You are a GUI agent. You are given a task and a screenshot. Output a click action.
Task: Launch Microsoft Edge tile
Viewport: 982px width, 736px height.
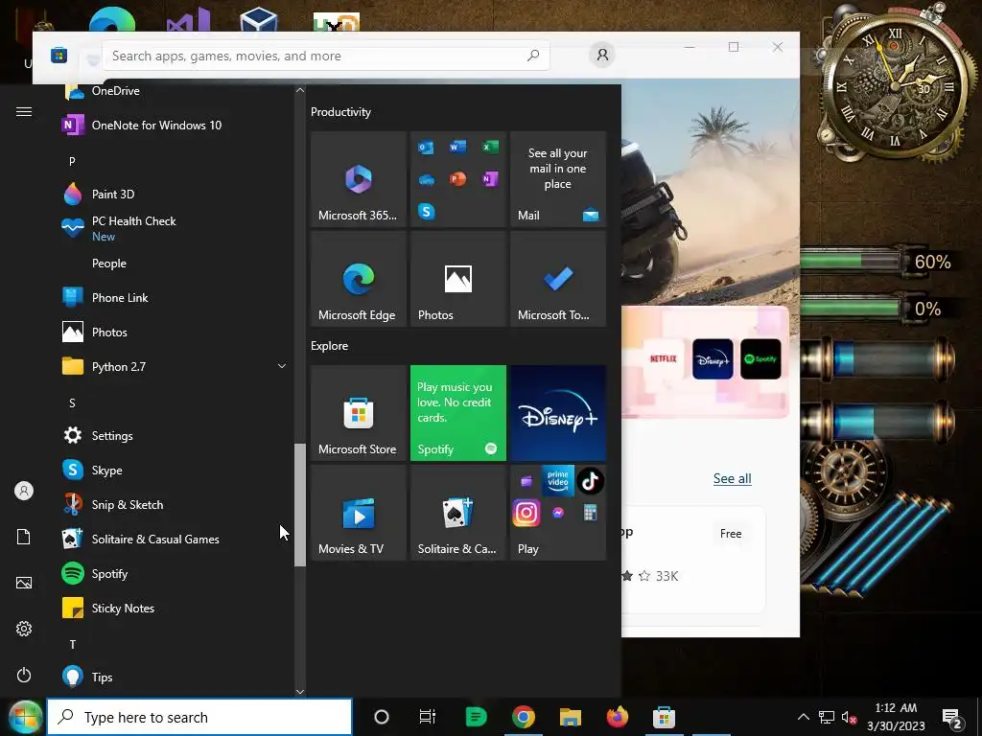point(359,279)
